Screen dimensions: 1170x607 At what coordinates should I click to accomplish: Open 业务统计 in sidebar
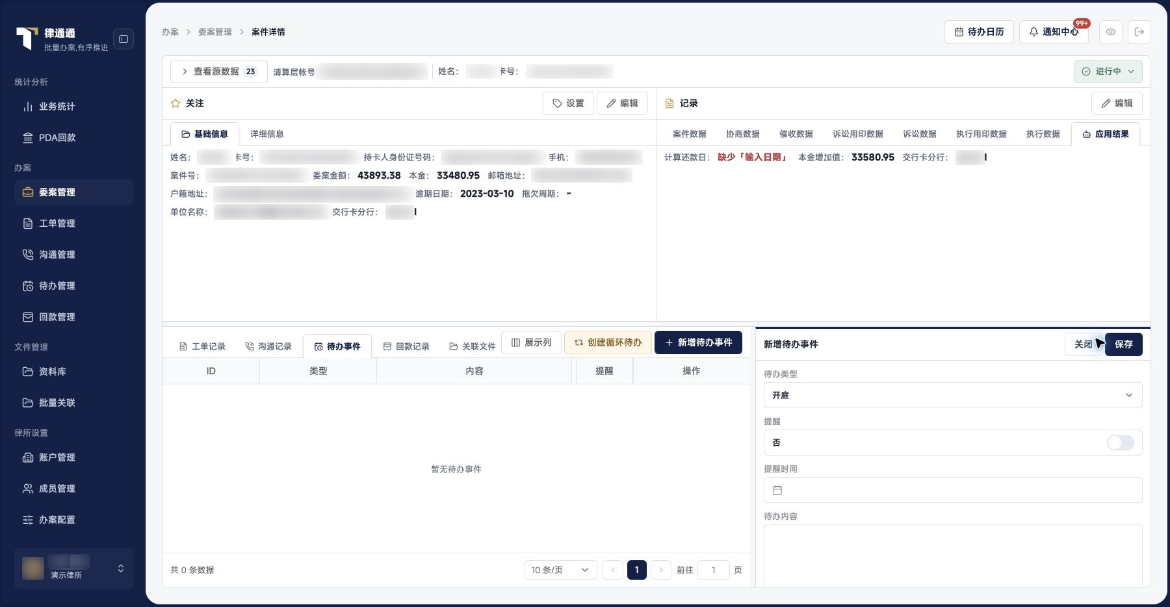tap(74, 107)
